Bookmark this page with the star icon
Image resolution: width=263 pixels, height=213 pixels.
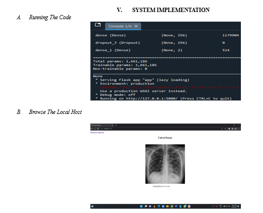[x=225, y=129]
